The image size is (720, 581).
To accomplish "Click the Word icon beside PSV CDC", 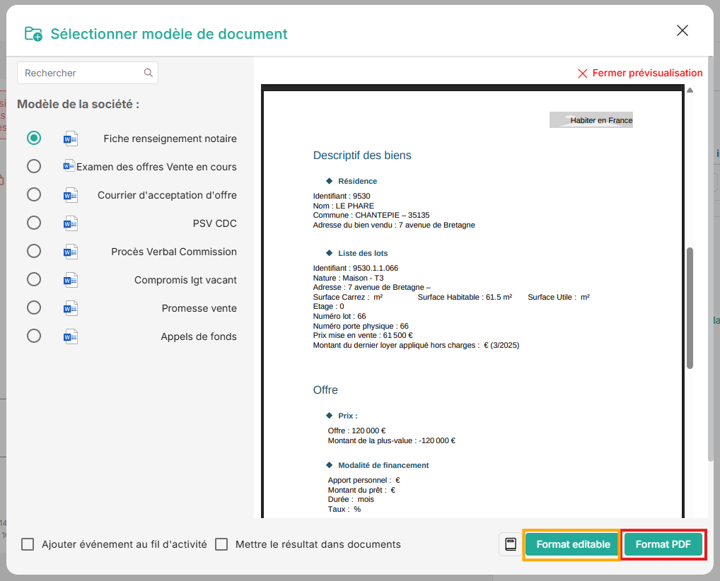I will pos(70,223).
